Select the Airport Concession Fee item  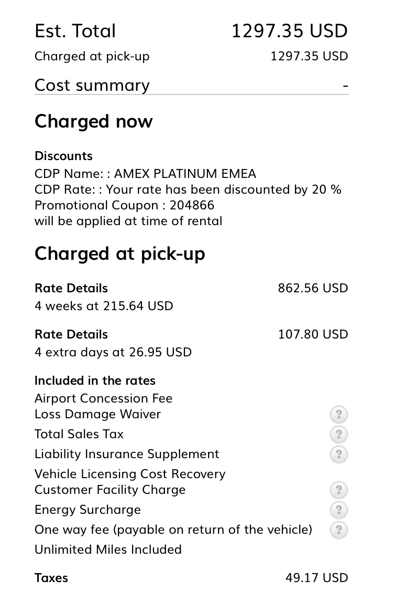click(x=103, y=398)
